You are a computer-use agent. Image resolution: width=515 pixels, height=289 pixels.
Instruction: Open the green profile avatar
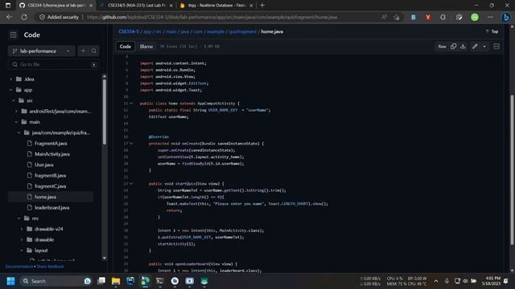coord(475,17)
